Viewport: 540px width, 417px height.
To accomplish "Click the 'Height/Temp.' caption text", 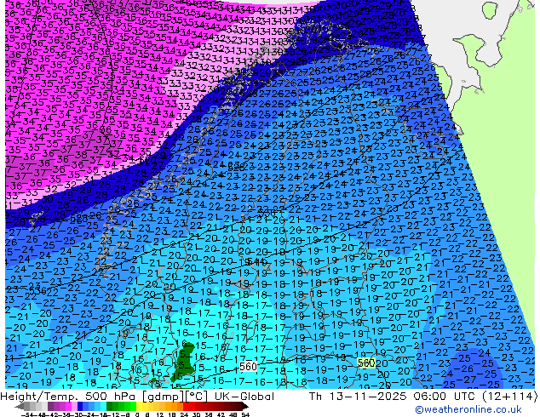I will point(41,397).
